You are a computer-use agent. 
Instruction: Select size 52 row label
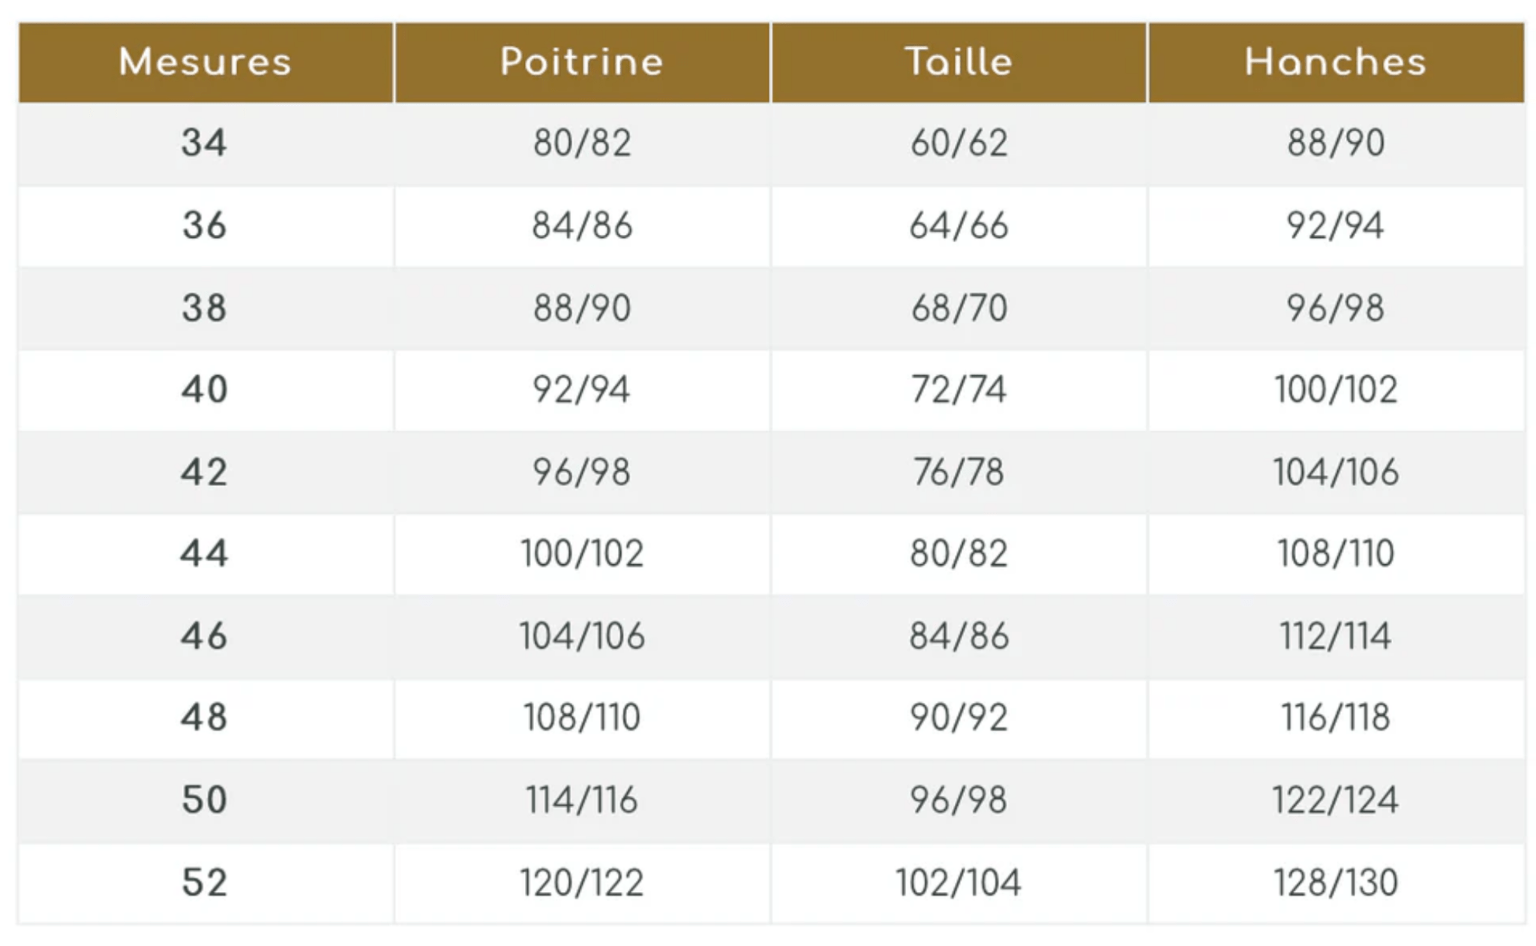(204, 882)
